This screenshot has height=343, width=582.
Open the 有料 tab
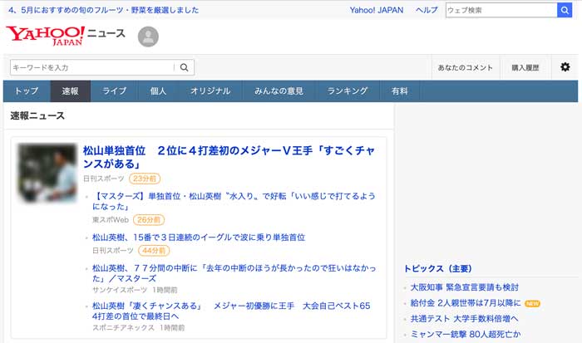400,91
